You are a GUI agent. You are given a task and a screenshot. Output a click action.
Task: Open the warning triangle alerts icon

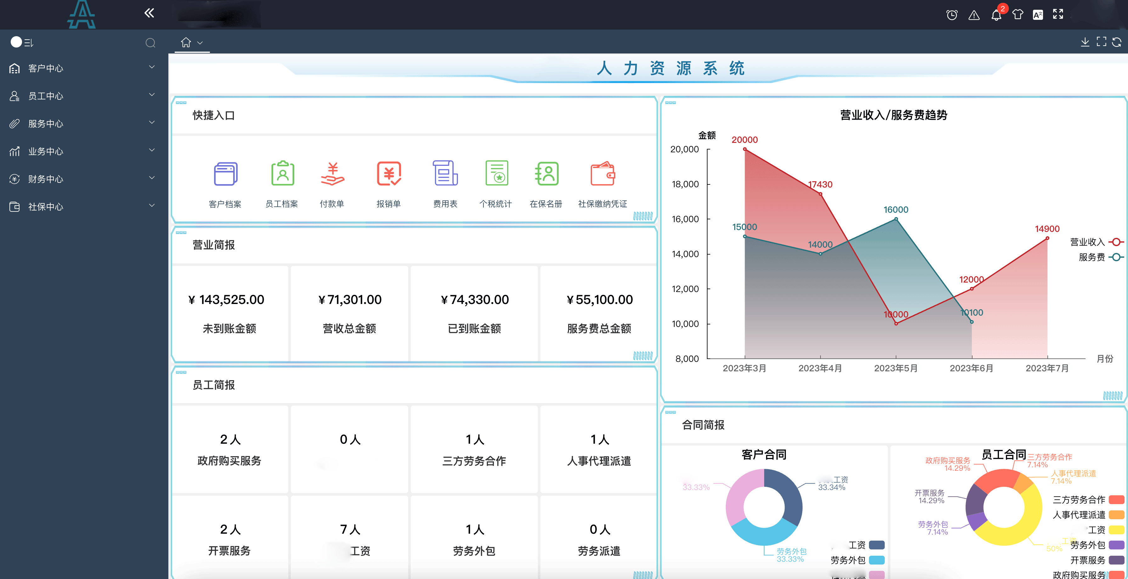(x=974, y=15)
